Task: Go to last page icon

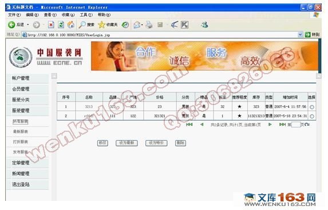Action: 282,124
